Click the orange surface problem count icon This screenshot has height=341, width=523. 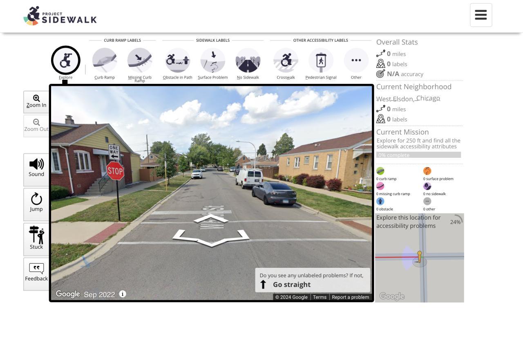(x=427, y=171)
